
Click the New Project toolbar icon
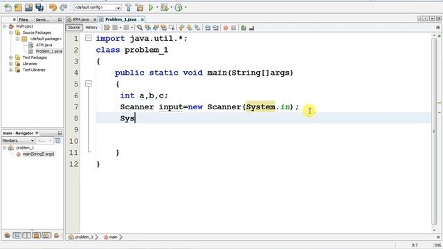pos(18,8)
